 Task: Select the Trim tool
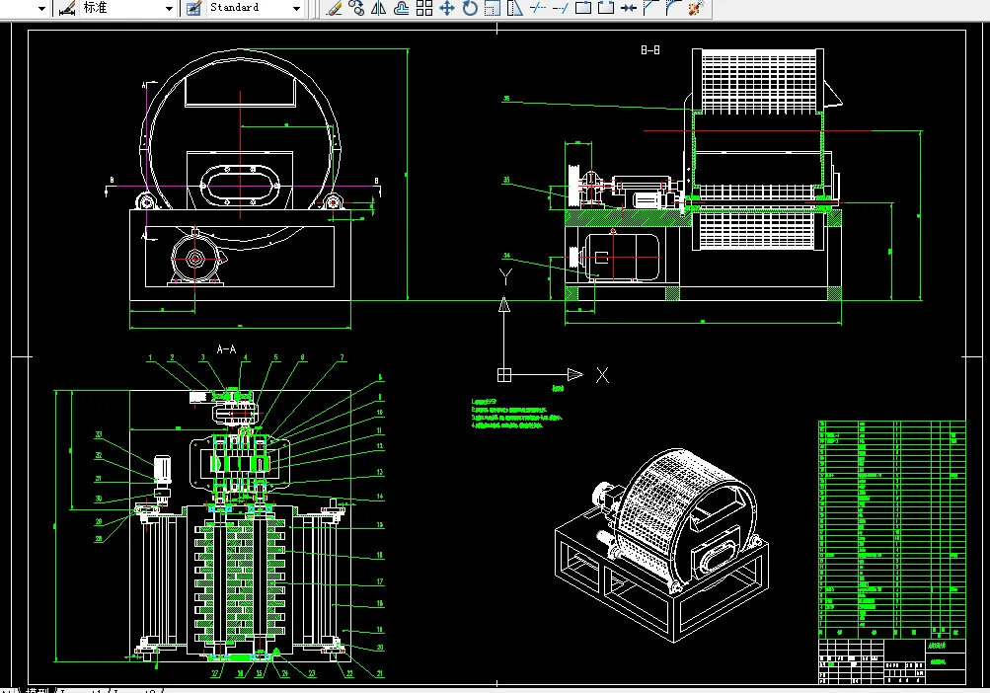(x=538, y=8)
